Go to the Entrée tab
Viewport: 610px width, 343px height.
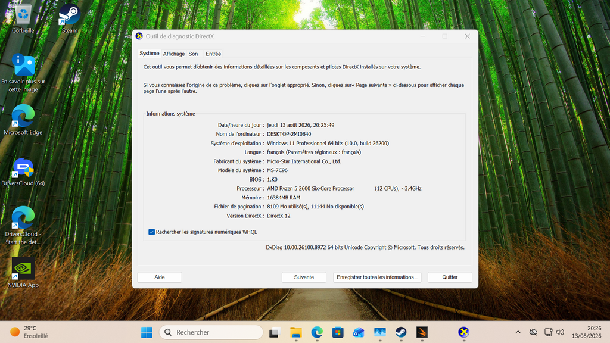[213, 54]
